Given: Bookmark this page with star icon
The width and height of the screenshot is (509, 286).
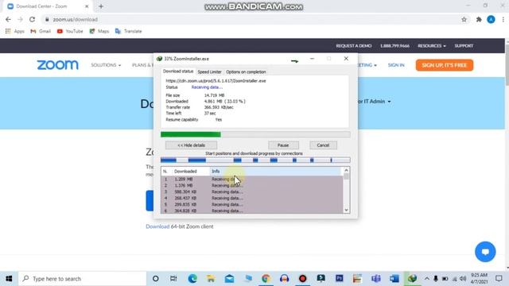Looking at the screenshot, I should point(464,19).
